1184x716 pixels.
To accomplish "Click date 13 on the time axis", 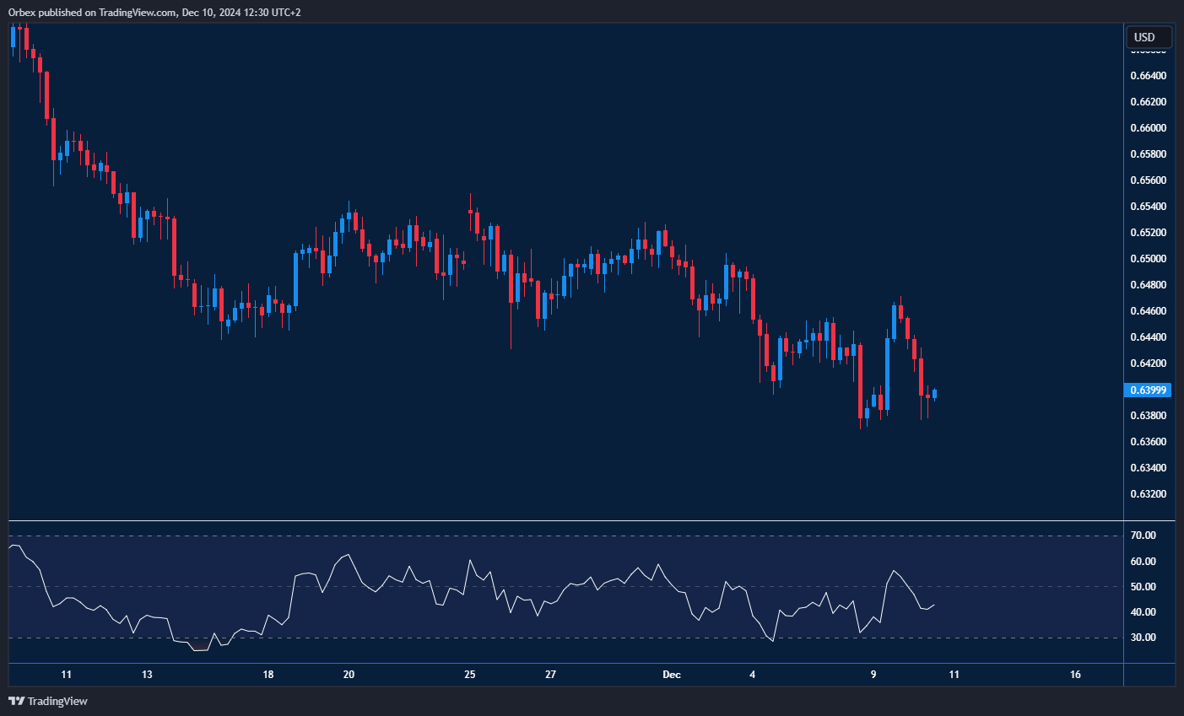I will pos(147,675).
